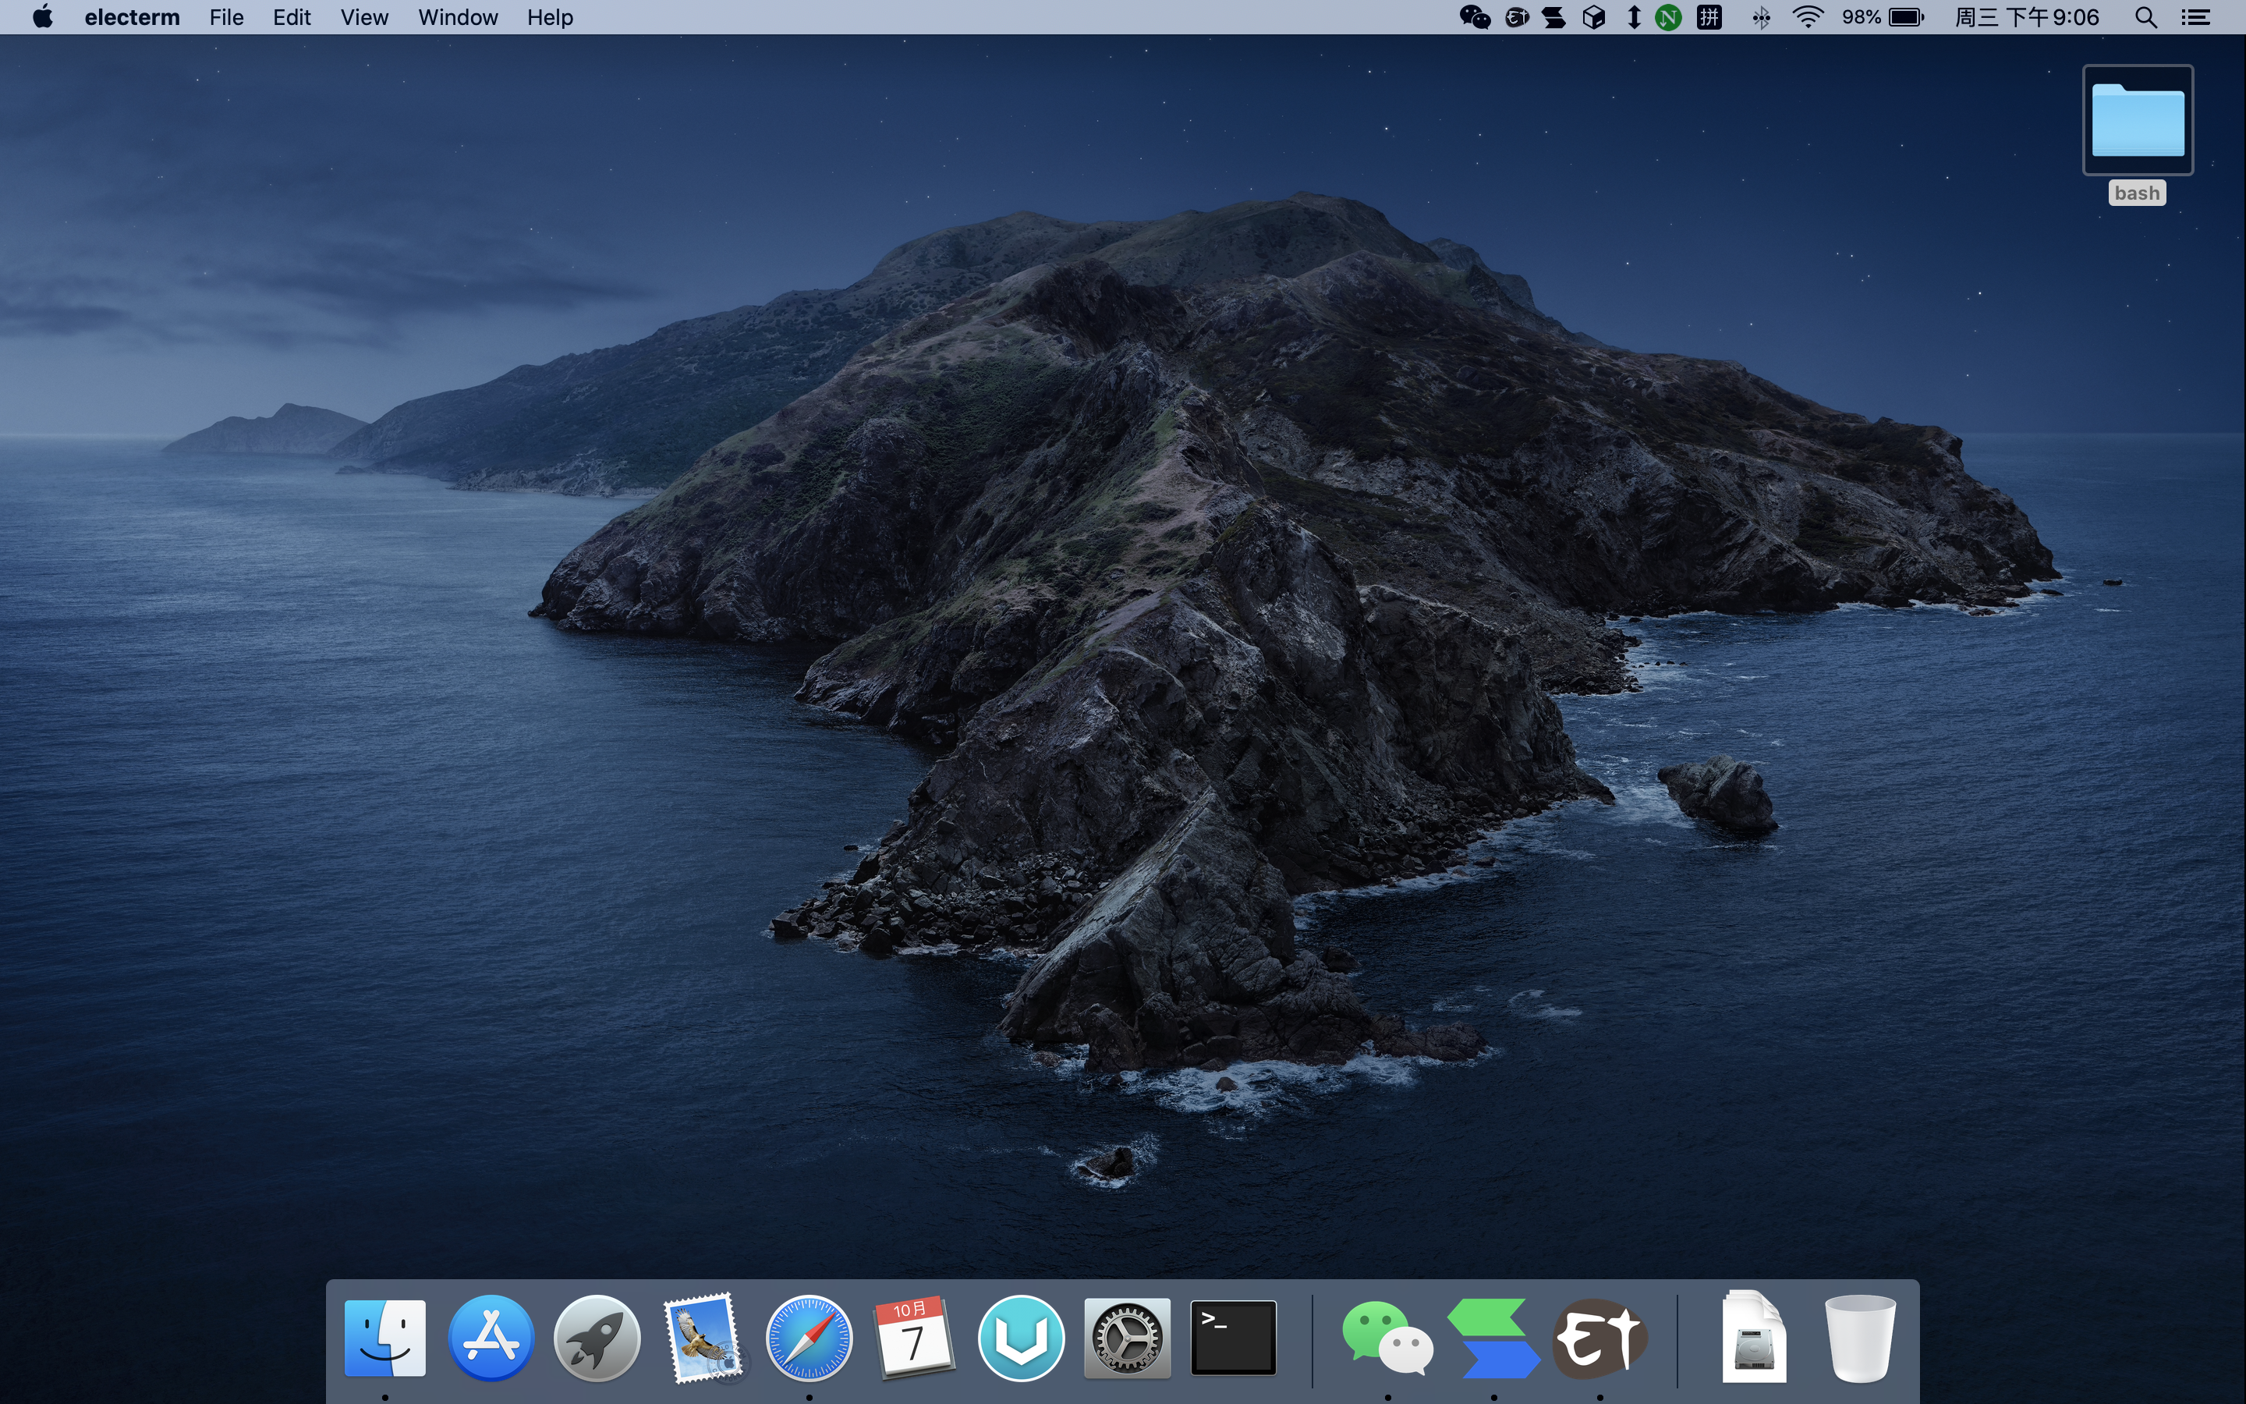Launch Safari browser from Dock
This screenshot has width=2246, height=1404.
coord(809,1338)
